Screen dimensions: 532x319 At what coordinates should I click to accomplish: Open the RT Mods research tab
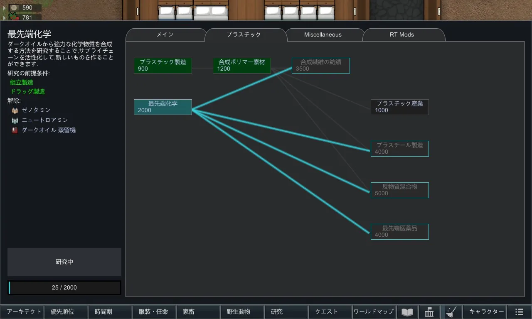click(x=401, y=35)
